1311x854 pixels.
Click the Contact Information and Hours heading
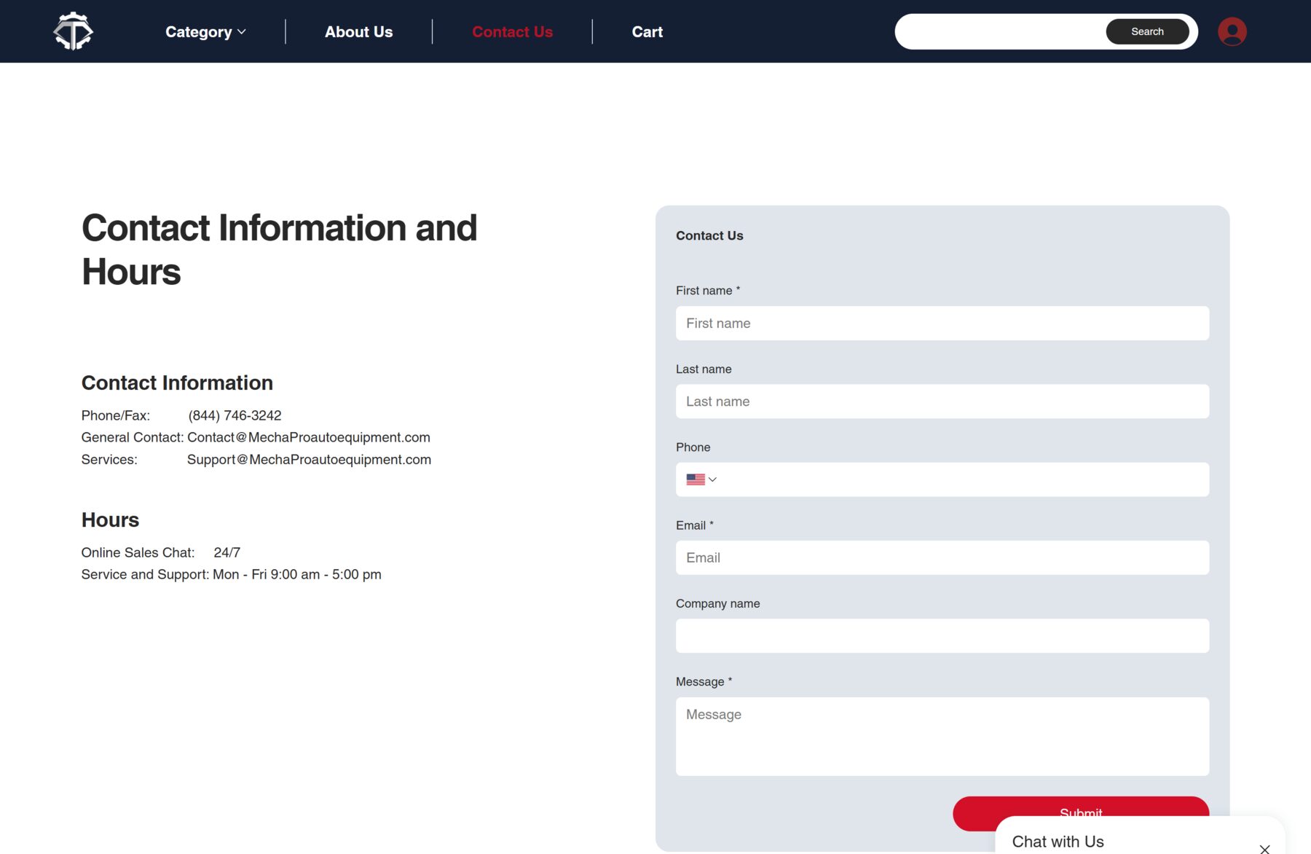279,249
